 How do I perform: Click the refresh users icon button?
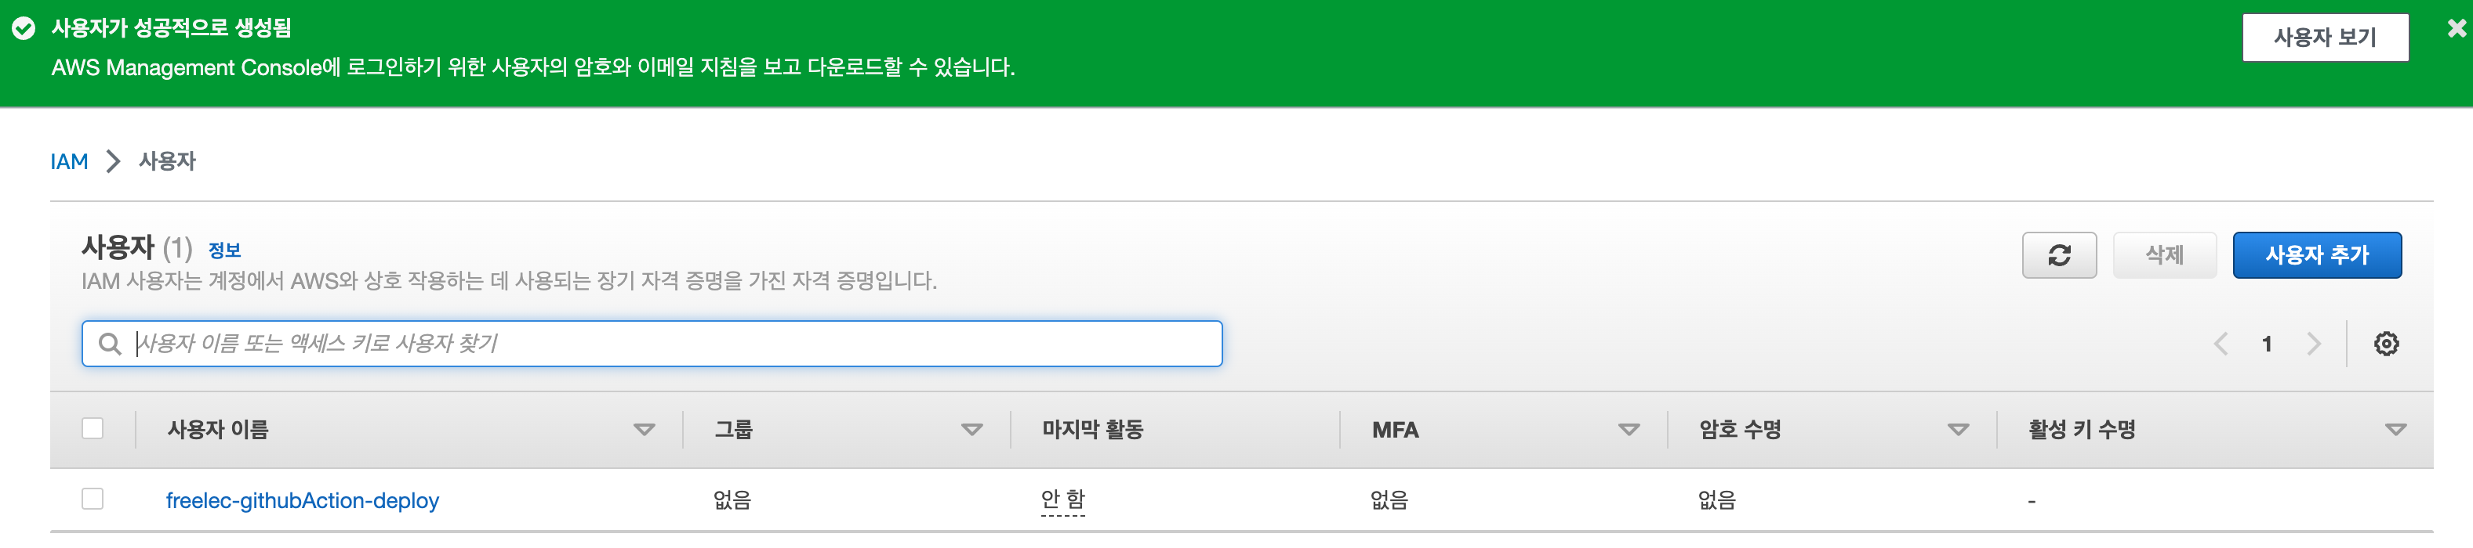(x=2058, y=255)
